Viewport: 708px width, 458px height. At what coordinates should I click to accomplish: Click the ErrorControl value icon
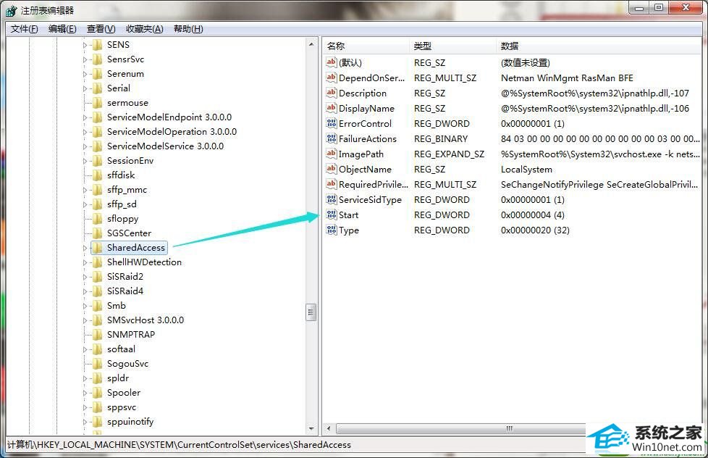click(332, 123)
